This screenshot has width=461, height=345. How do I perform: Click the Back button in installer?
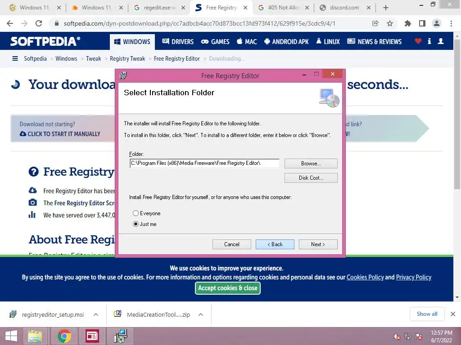pyautogui.click(x=275, y=244)
